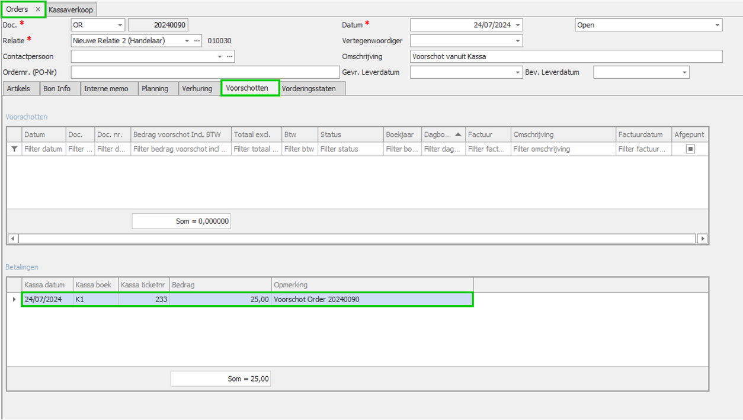The image size is (743, 420).
Task: Open the Contactpersoon ellipsis lookup button
Action: [229, 56]
